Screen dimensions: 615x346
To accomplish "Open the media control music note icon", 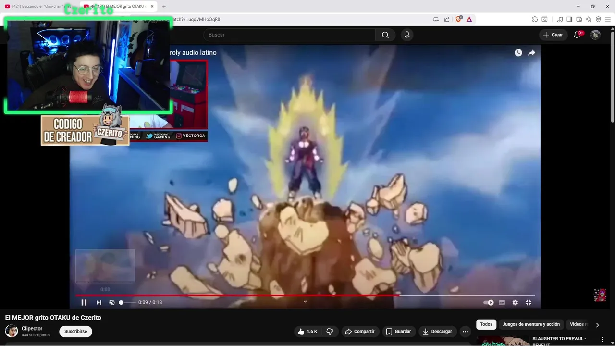I will click(x=560, y=19).
